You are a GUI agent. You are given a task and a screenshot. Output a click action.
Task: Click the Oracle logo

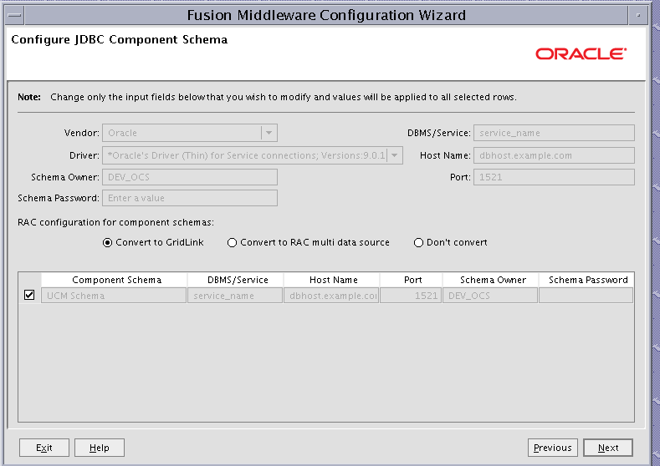[581, 53]
